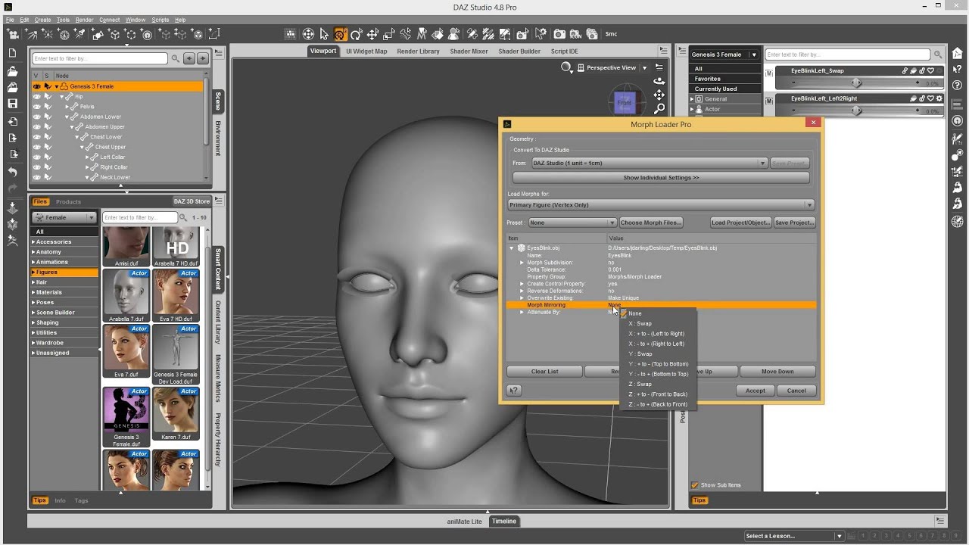Click the view cube Front face
Screen dimensions: 969x545
click(624, 102)
